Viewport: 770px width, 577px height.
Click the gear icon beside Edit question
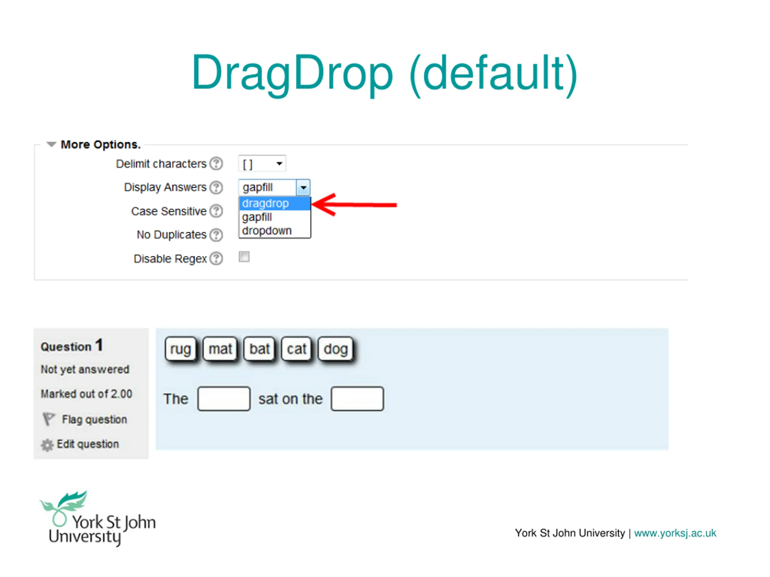tap(47, 445)
